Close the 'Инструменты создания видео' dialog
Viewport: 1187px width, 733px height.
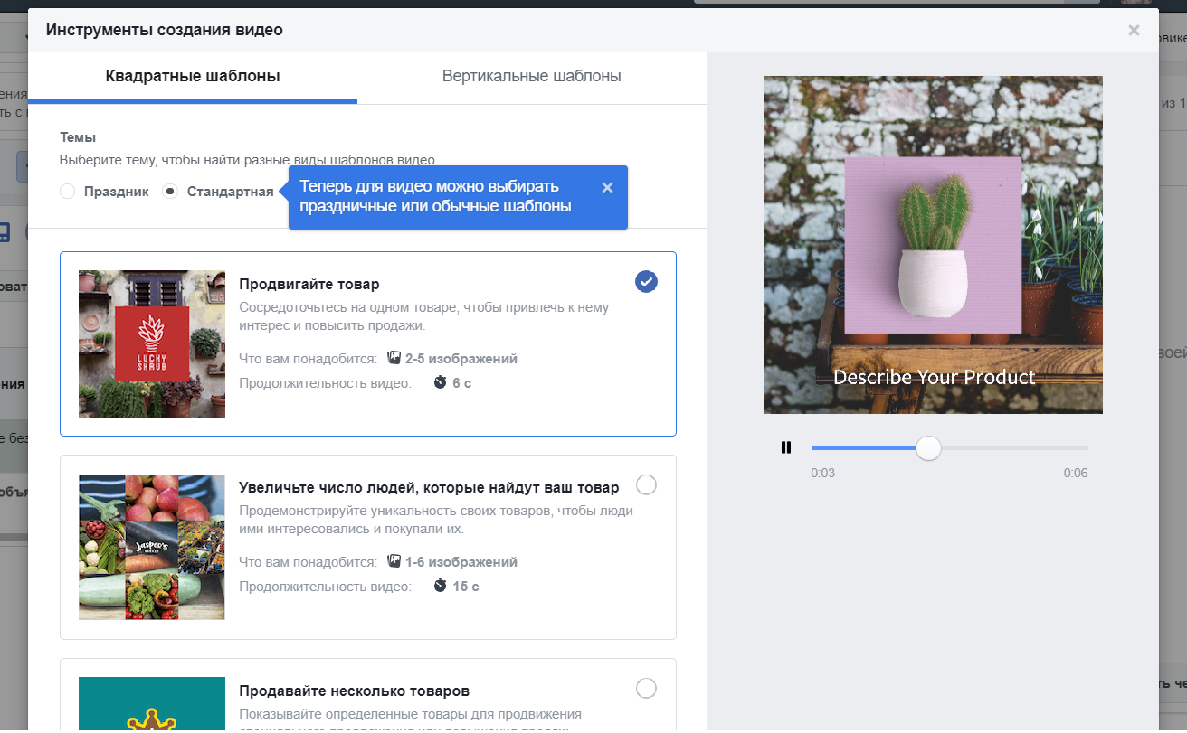pos(1133,30)
